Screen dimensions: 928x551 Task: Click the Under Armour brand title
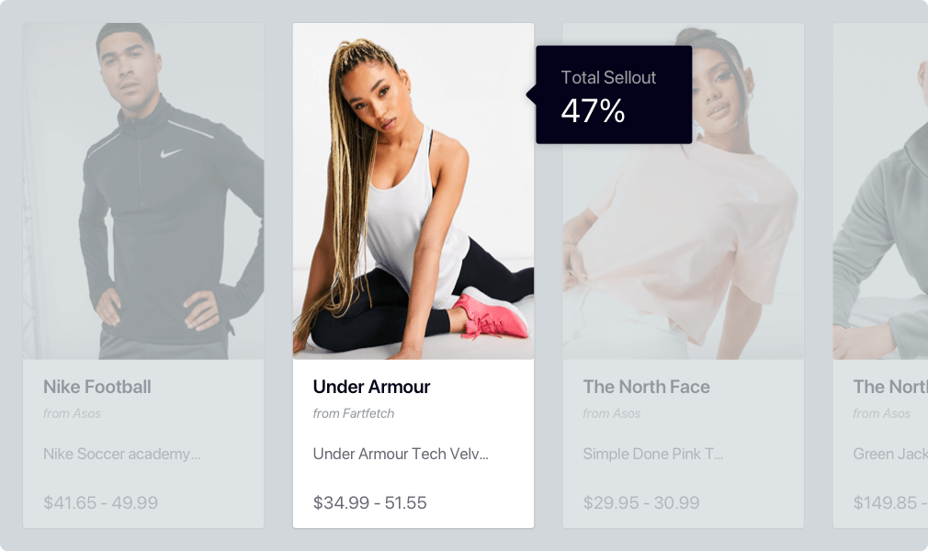coord(371,387)
